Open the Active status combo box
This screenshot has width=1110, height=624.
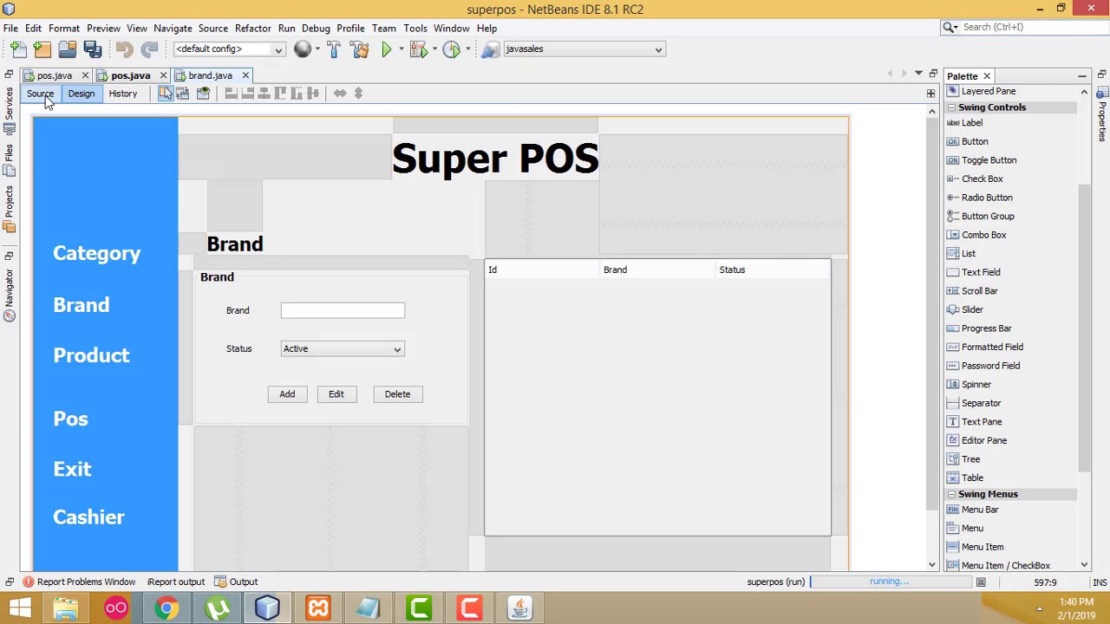pos(343,348)
